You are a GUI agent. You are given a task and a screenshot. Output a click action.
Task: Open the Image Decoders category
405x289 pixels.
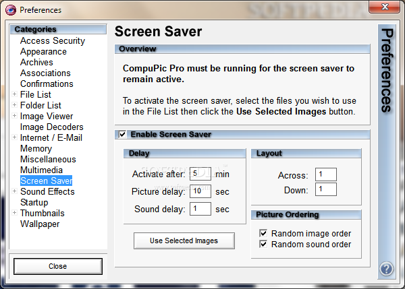(x=52, y=127)
